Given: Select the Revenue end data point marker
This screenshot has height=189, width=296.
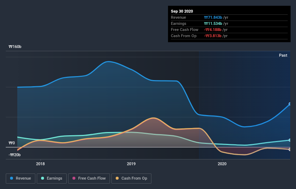Looking at the screenshot, I should point(290,104).
